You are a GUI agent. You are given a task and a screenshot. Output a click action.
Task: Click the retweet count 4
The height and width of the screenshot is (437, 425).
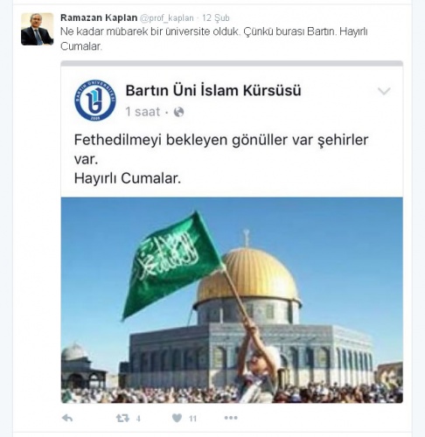tap(138, 419)
